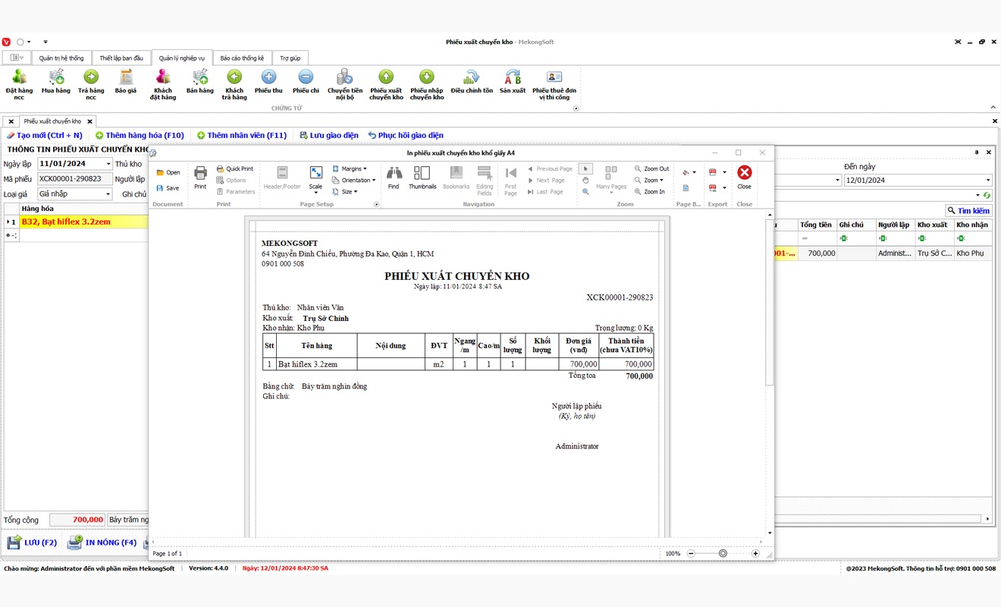Open the Ngày lập date dropdown

108,164
